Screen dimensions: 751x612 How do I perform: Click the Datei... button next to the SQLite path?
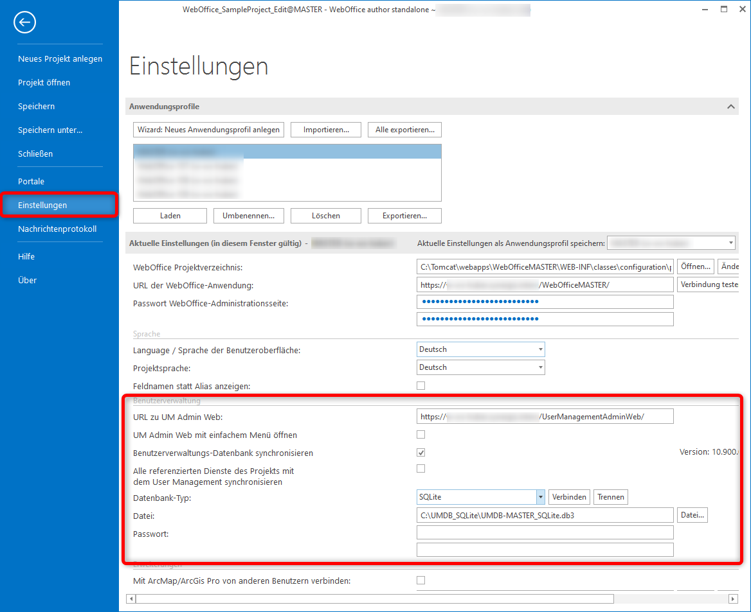tap(692, 514)
